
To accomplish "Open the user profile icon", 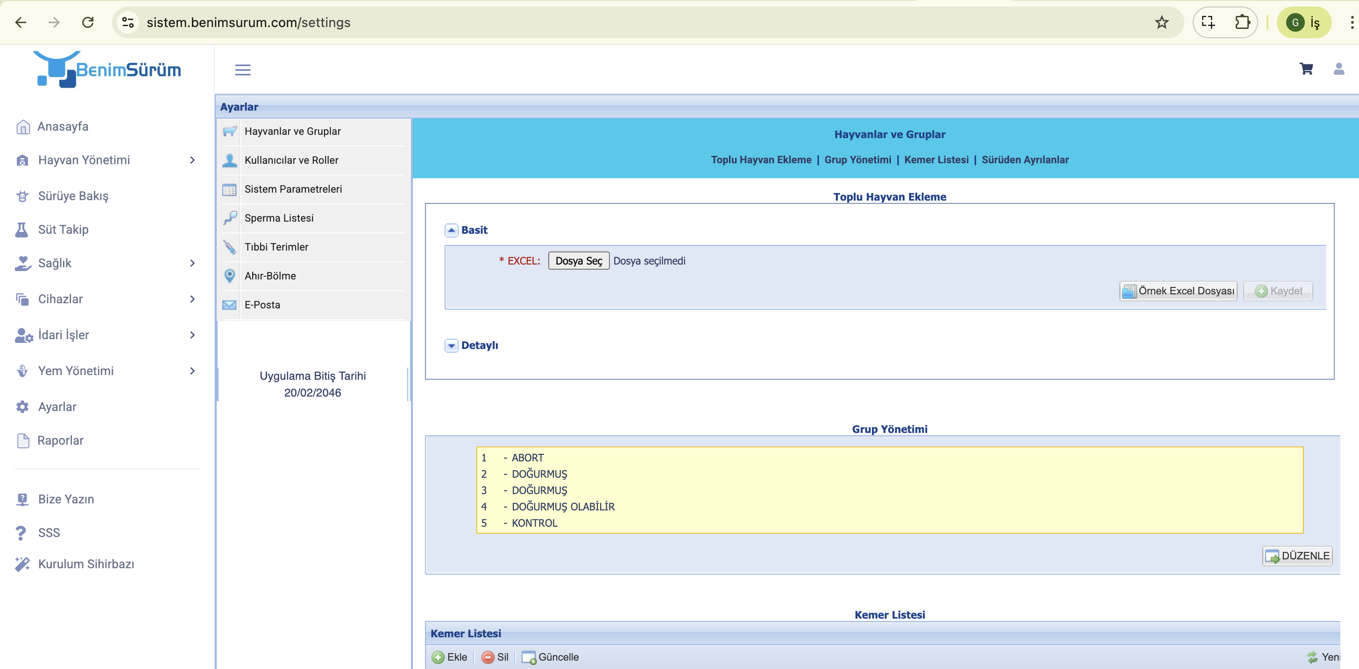I will click(x=1338, y=69).
